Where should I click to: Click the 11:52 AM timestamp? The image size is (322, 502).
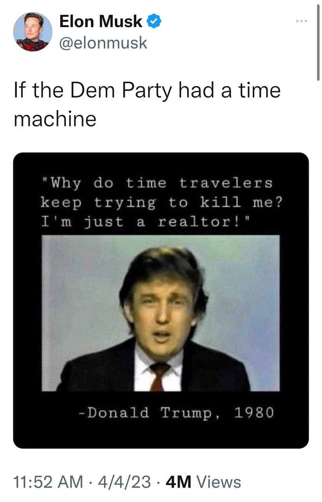(48, 482)
